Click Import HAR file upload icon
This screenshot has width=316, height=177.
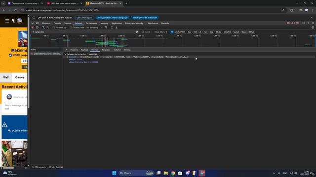coord(112,28)
